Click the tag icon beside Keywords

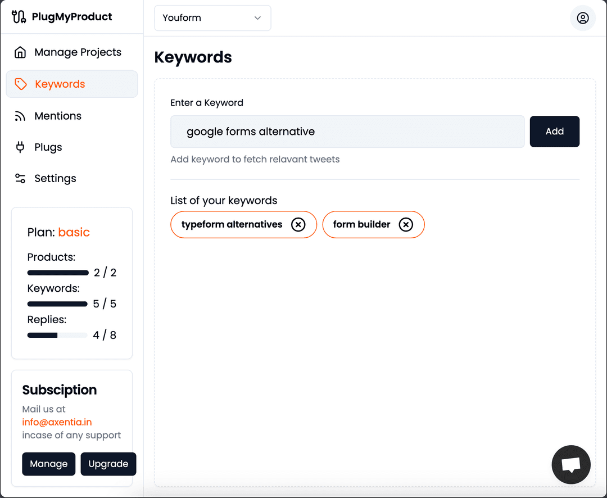point(21,84)
